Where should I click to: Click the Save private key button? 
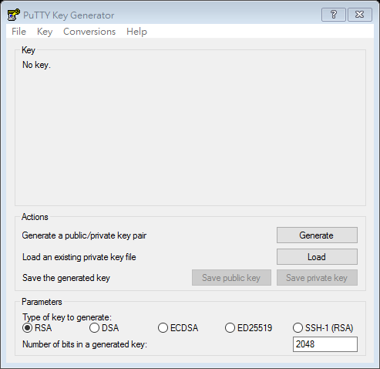point(317,278)
